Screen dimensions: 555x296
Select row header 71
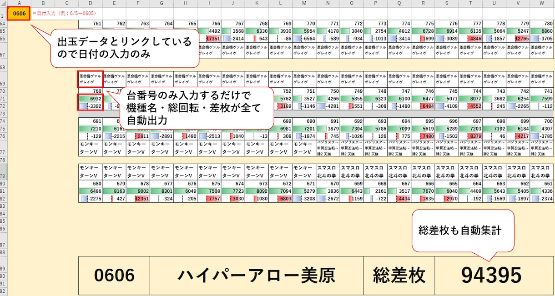click(x=4, y=99)
